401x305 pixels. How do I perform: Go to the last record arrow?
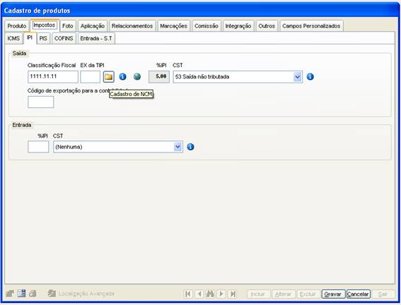[233, 294]
